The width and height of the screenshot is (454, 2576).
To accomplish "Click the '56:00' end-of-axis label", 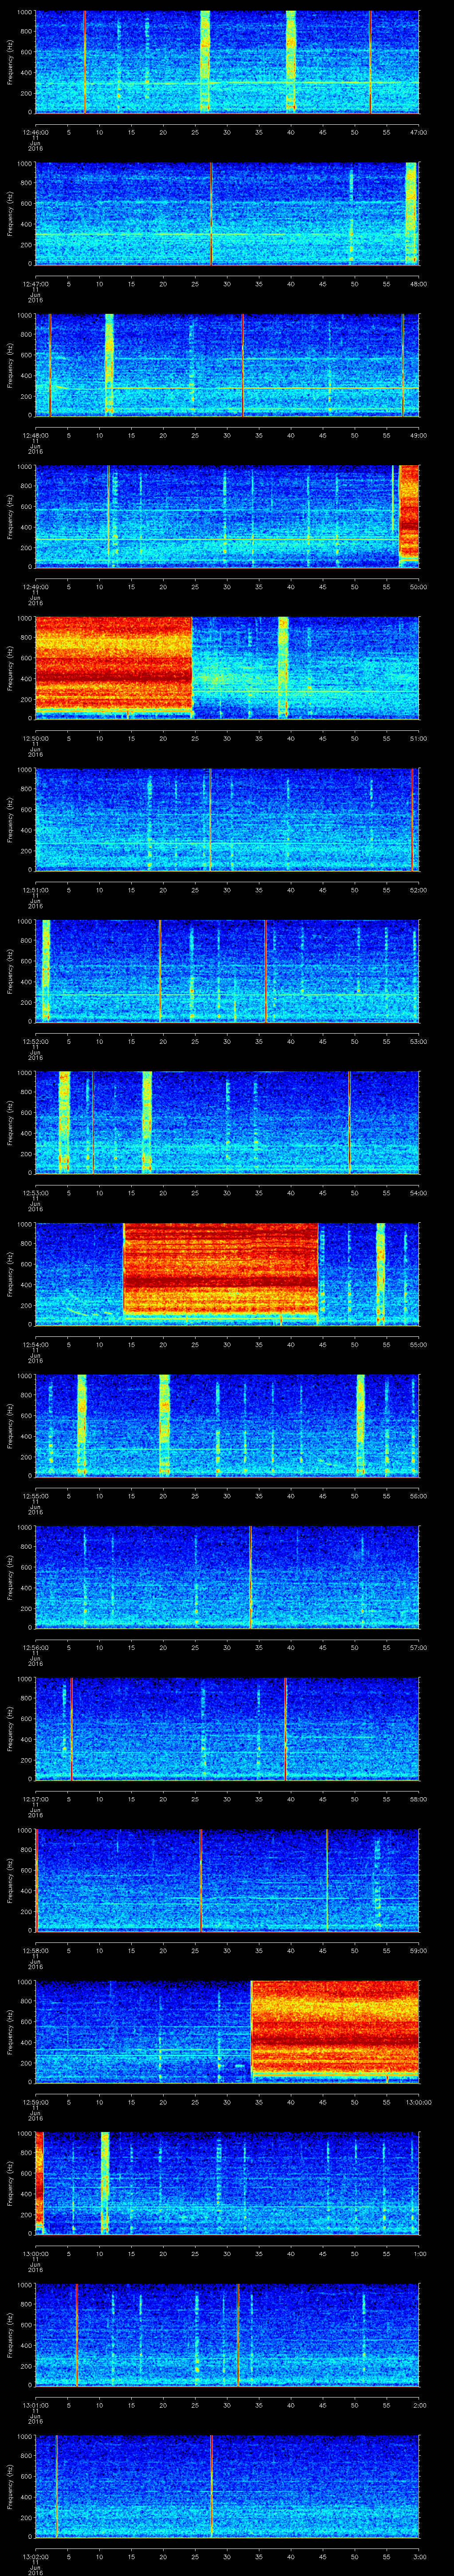I will point(418,1495).
